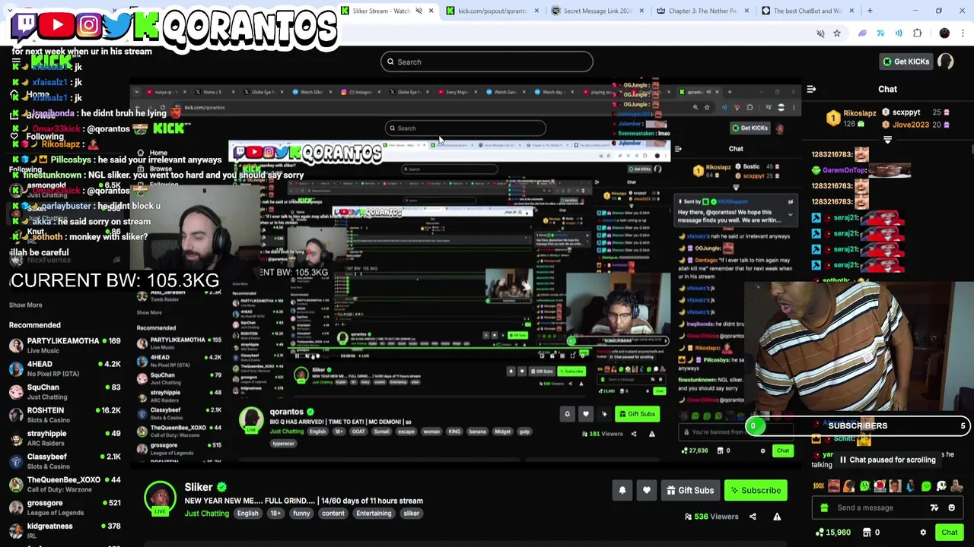Screen dimensions: 974x547
Task: Open the 7TV extension icon in Chrome toolbar
Action: pyautogui.click(x=880, y=33)
